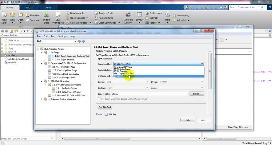The image size is (272, 145).
Task: Open the Clear Commands dropdown
Action: click(x=119, y=23)
